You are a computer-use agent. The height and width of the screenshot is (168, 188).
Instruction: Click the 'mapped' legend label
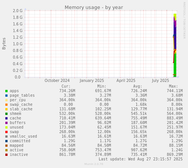(x=17, y=146)
